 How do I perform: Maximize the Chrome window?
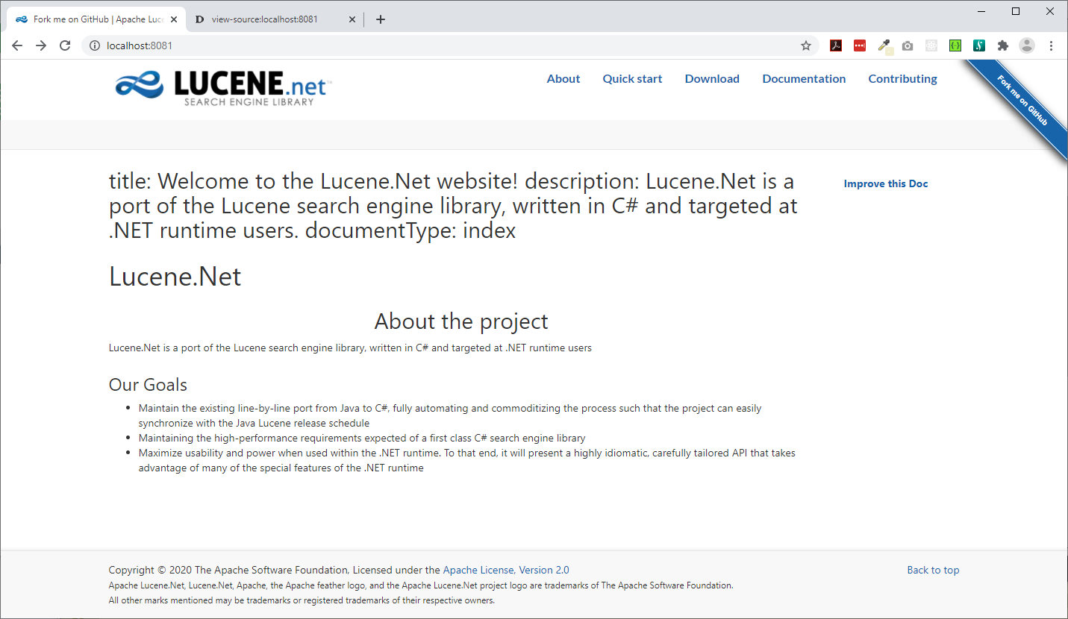coord(1016,11)
